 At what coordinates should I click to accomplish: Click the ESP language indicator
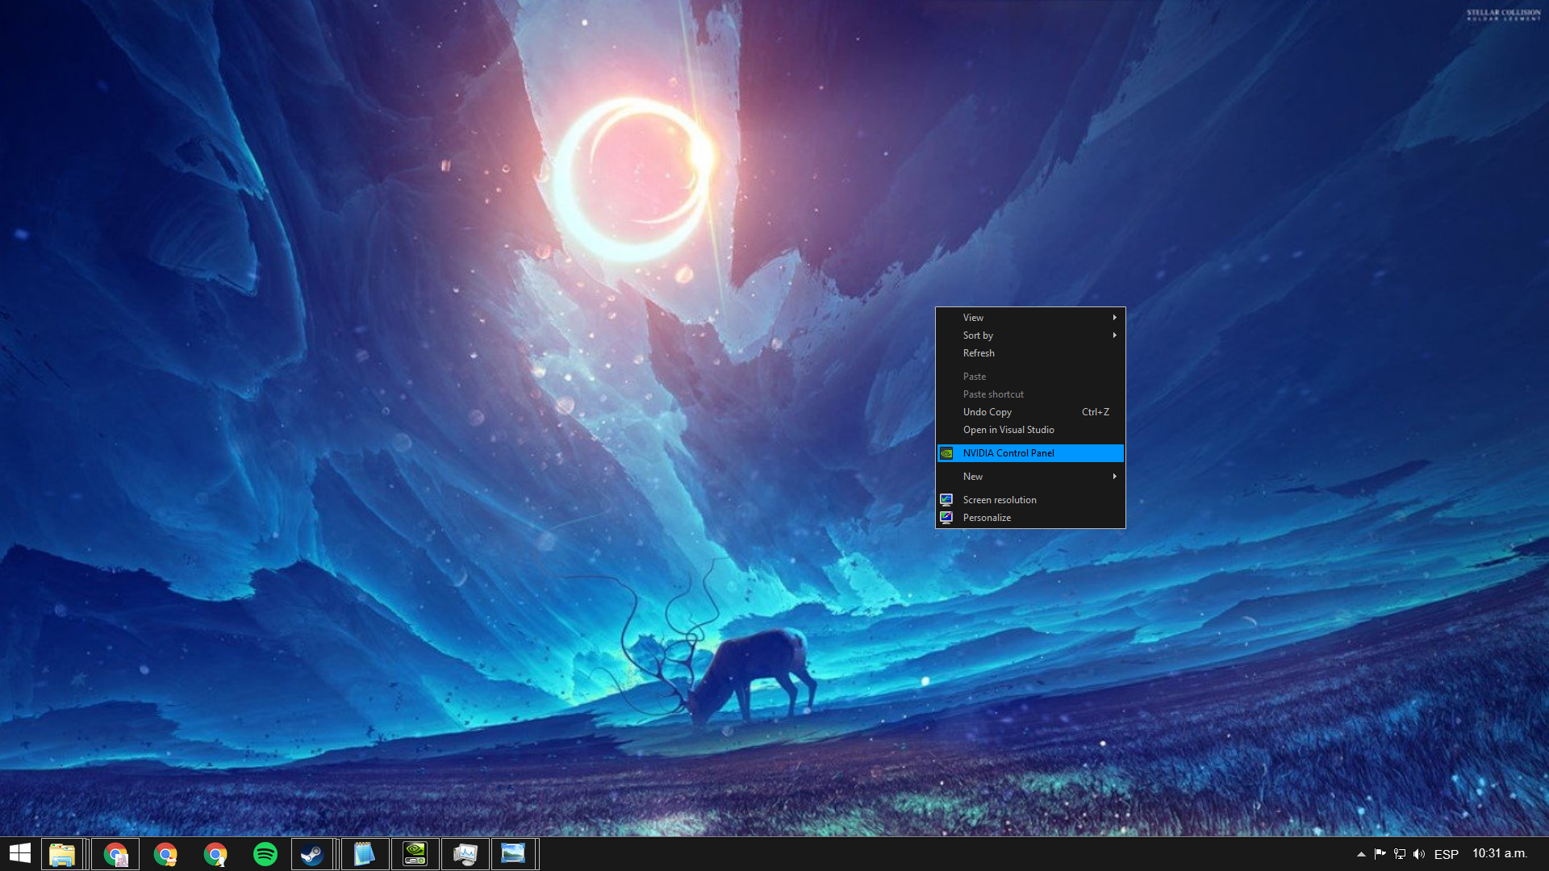point(1446,854)
